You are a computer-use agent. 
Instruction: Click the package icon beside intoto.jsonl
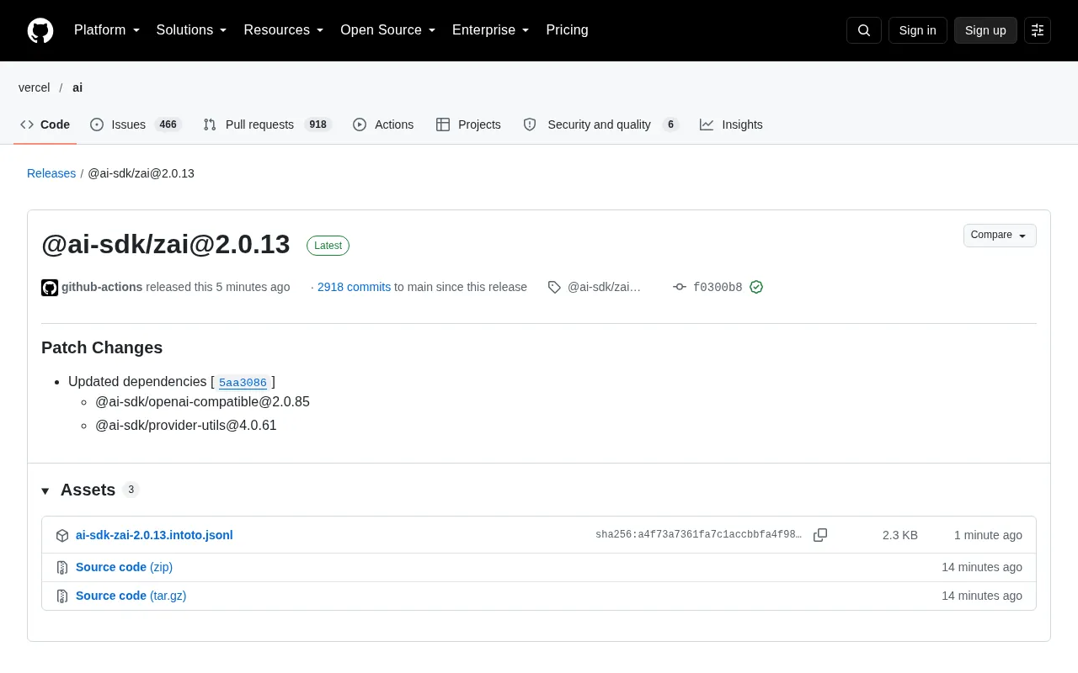[62, 536]
